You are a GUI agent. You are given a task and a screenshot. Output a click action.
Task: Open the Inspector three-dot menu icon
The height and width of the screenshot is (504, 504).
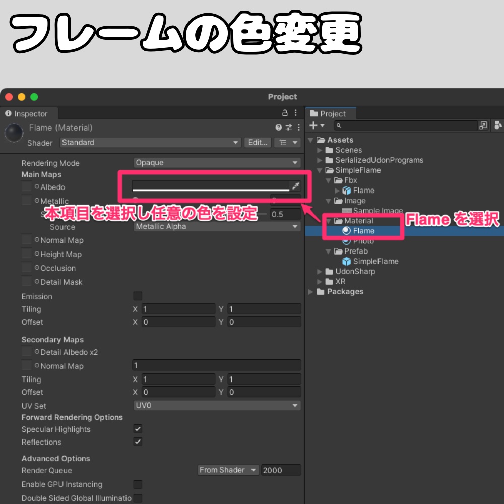click(296, 113)
